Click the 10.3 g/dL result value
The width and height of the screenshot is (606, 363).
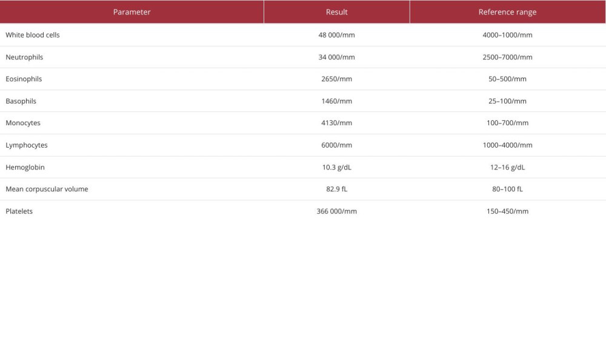click(x=336, y=167)
